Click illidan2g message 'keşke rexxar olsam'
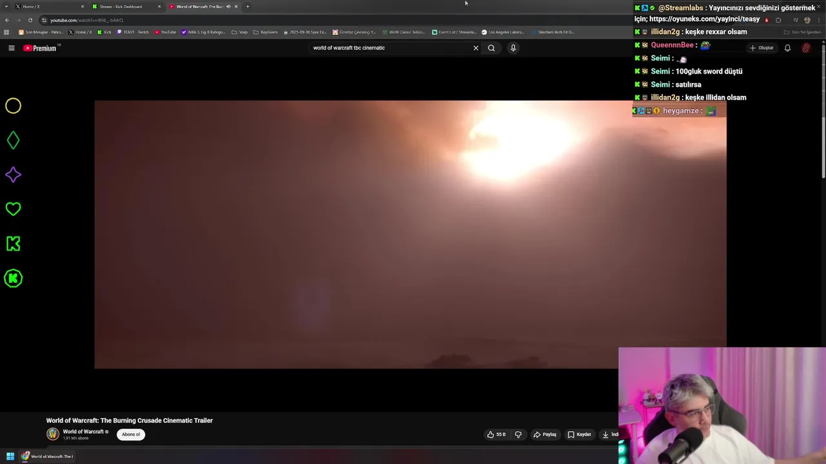Image resolution: width=826 pixels, height=464 pixels. point(716,32)
